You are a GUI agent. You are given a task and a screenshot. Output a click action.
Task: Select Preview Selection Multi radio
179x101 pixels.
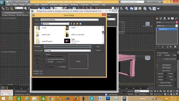point(172,55)
